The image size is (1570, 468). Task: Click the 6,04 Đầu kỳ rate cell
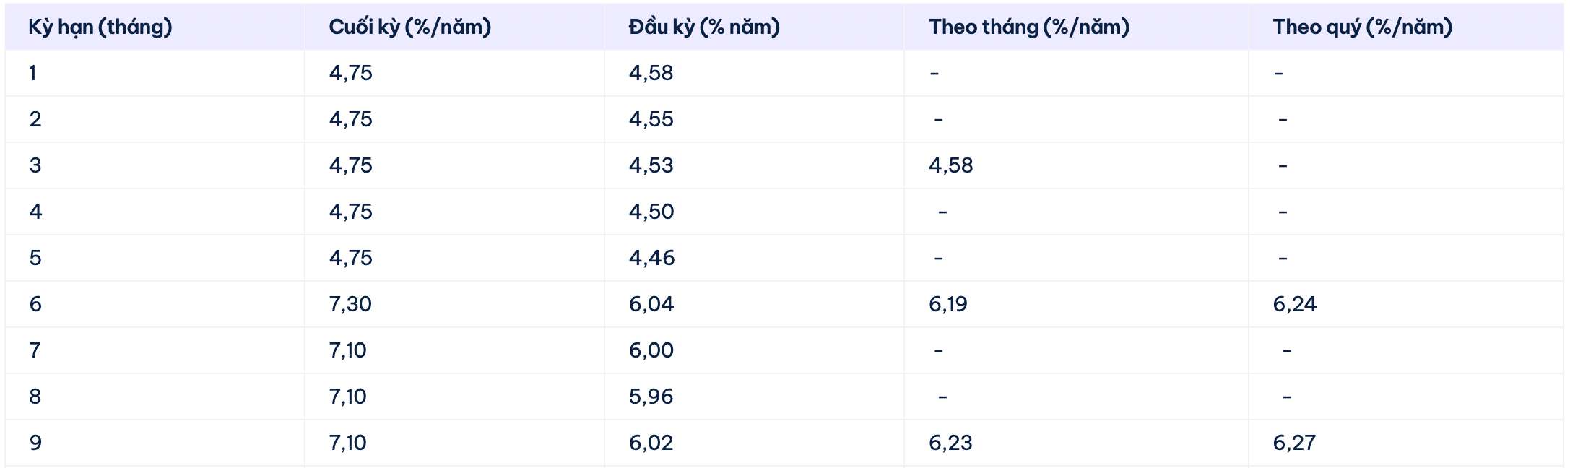tap(651, 304)
